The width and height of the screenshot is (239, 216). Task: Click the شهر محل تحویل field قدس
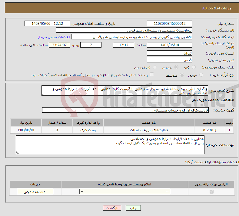pyautogui.click(x=170, y=60)
